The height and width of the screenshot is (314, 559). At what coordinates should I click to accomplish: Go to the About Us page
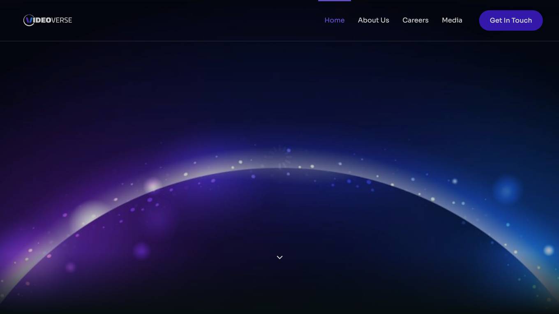pyautogui.click(x=374, y=20)
